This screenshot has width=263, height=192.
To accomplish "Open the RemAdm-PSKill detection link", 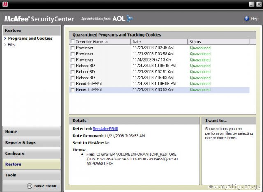I will (105, 128).
